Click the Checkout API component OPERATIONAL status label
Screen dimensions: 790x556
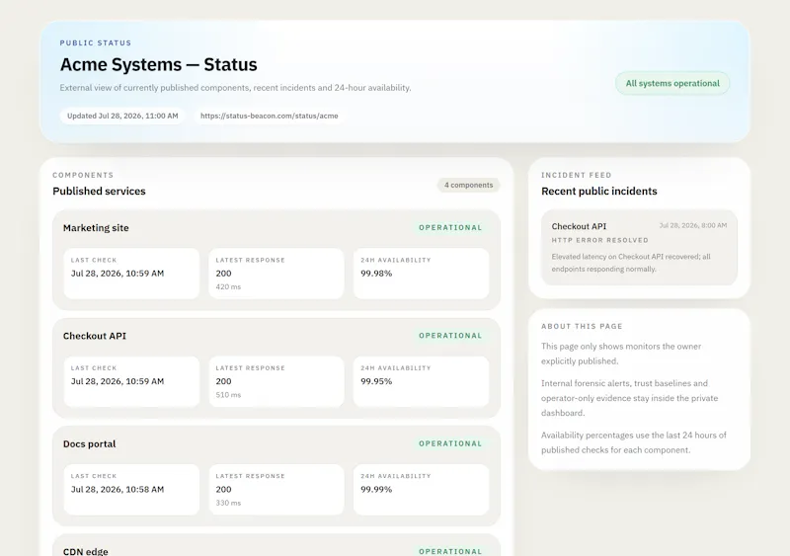coord(450,336)
